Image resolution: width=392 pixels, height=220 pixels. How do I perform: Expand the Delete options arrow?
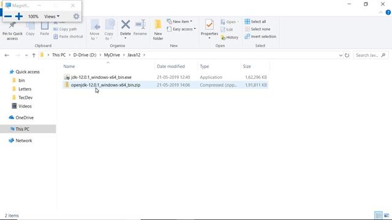126,38
